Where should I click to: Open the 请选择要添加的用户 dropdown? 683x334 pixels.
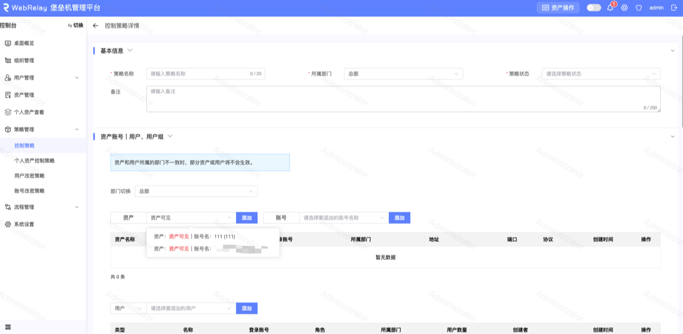click(191, 308)
